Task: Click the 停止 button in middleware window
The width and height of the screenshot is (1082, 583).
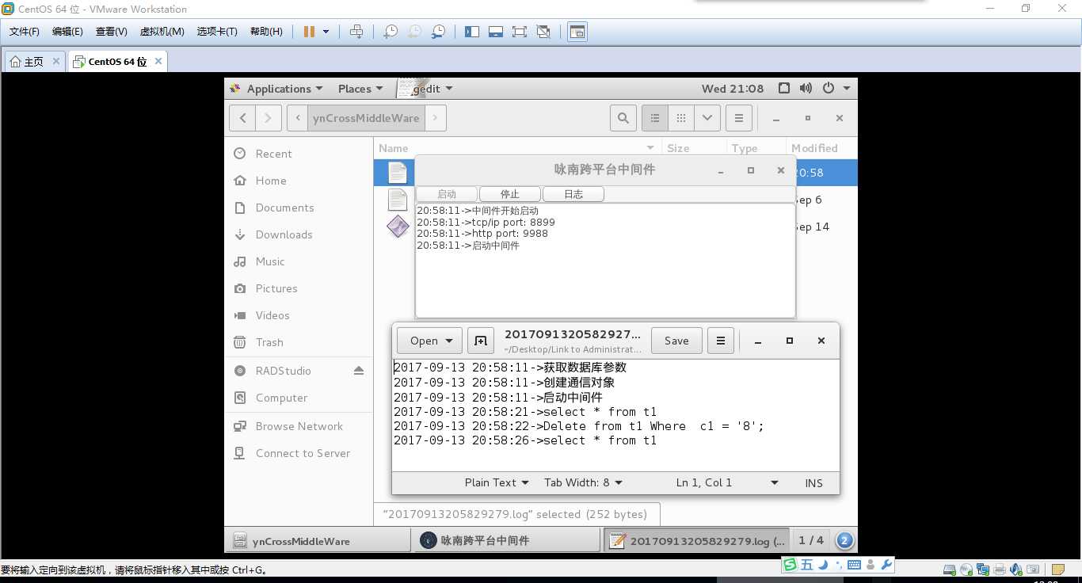Action: (510, 194)
